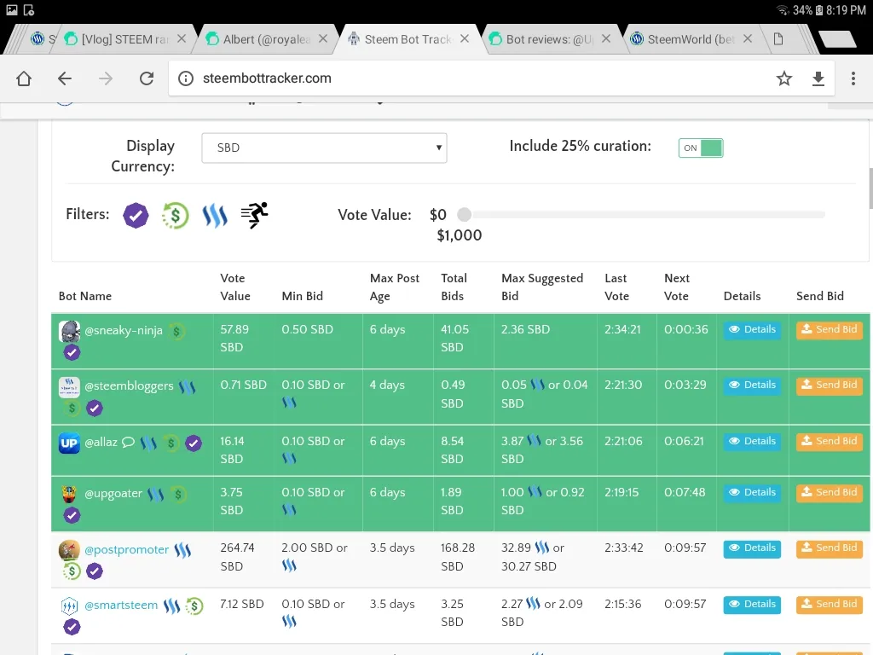This screenshot has width=873, height=655.
Task: Go to the browser home page
Action: click(x=23, y=78)
